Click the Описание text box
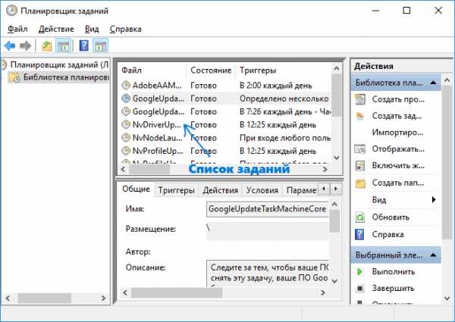This screenshot has width=455, height=322. pyautogui.click(x=267, y=274)
